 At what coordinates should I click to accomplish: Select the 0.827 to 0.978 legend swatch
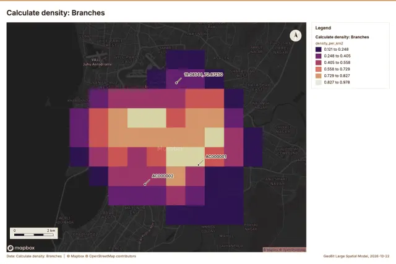point(319,82)
